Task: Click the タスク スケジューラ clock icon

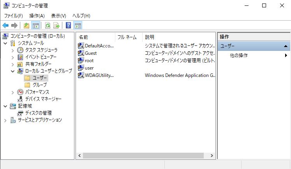Action: tap(20, 50)
